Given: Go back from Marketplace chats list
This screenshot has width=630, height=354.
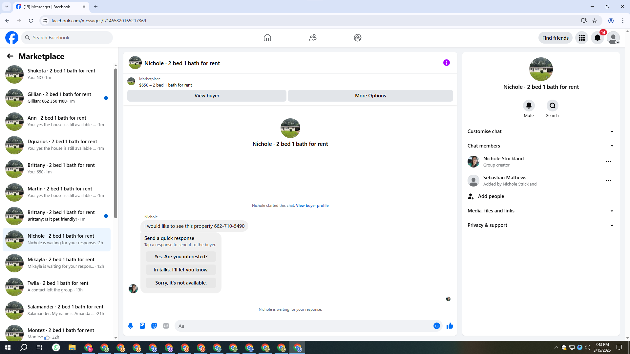Looking at the screenshot, I should (x=10, y=56).
